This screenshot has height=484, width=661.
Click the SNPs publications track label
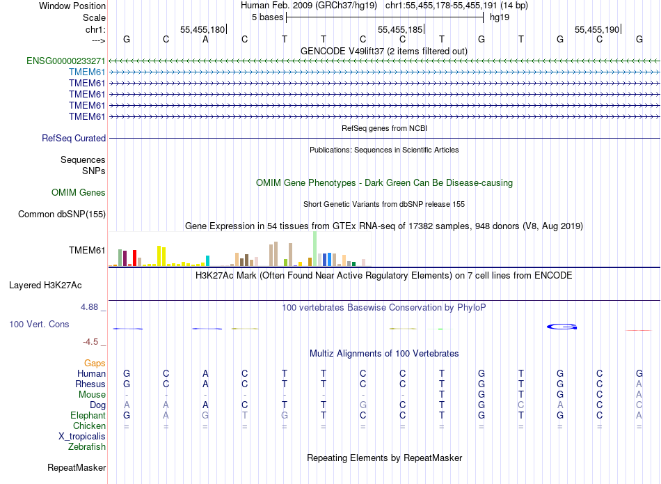pyautogui.click(x=94, y=171)
